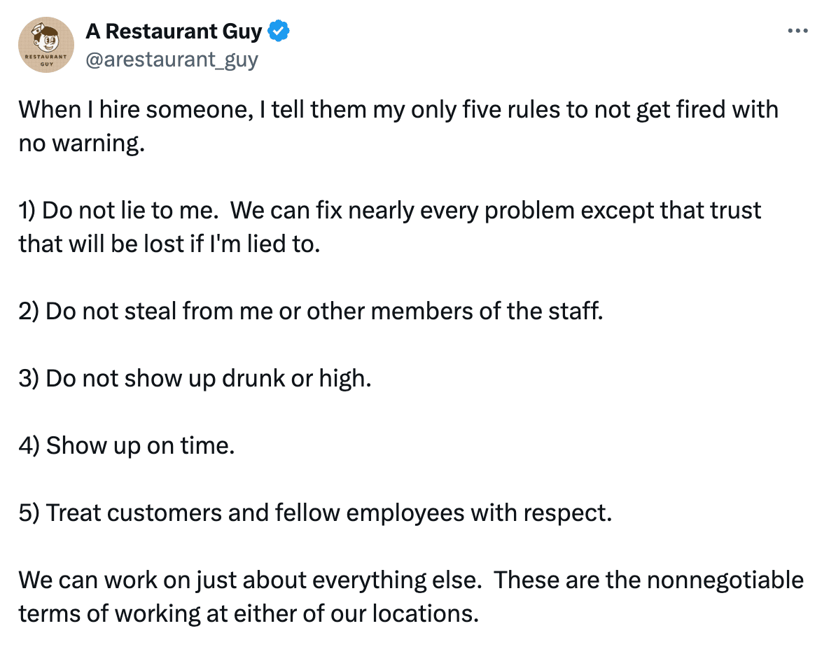Click 'We can fix nearly every problem' sentence
The width and height of the screenshot is (829, 647).
(403, 210)
